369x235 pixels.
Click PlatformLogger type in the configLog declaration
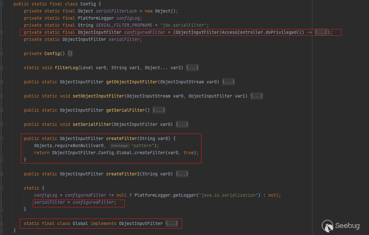[x=96, y=18]
